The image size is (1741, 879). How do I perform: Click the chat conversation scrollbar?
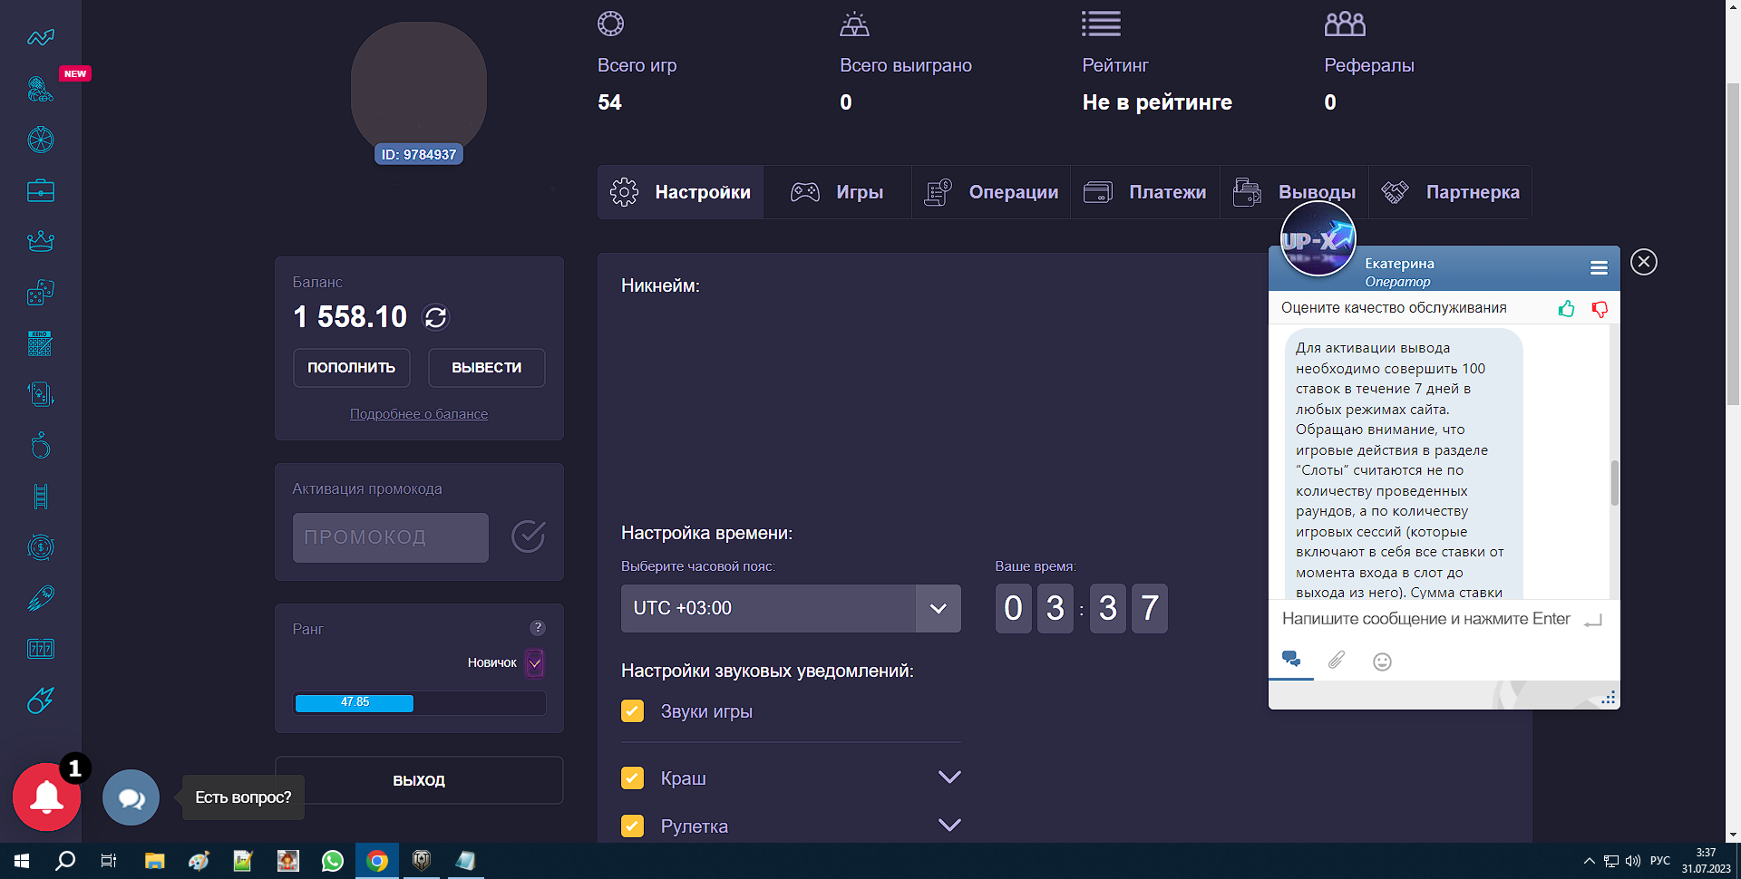tap(1614, 483)
